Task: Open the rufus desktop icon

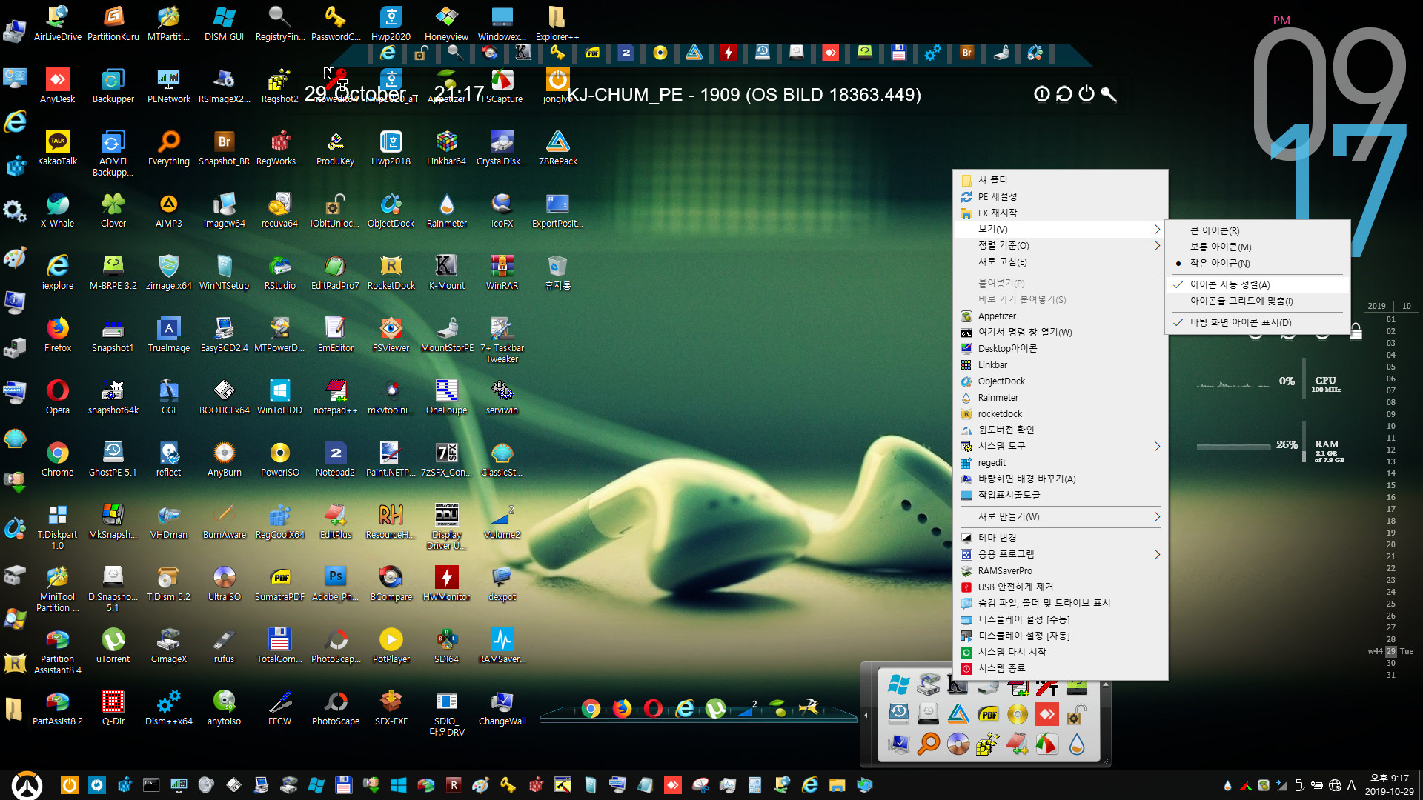Action: 224,645
